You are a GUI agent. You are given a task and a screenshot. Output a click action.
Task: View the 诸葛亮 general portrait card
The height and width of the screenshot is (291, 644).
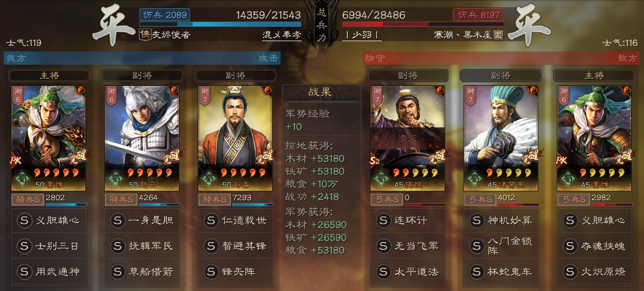click(x=501, y=138)
